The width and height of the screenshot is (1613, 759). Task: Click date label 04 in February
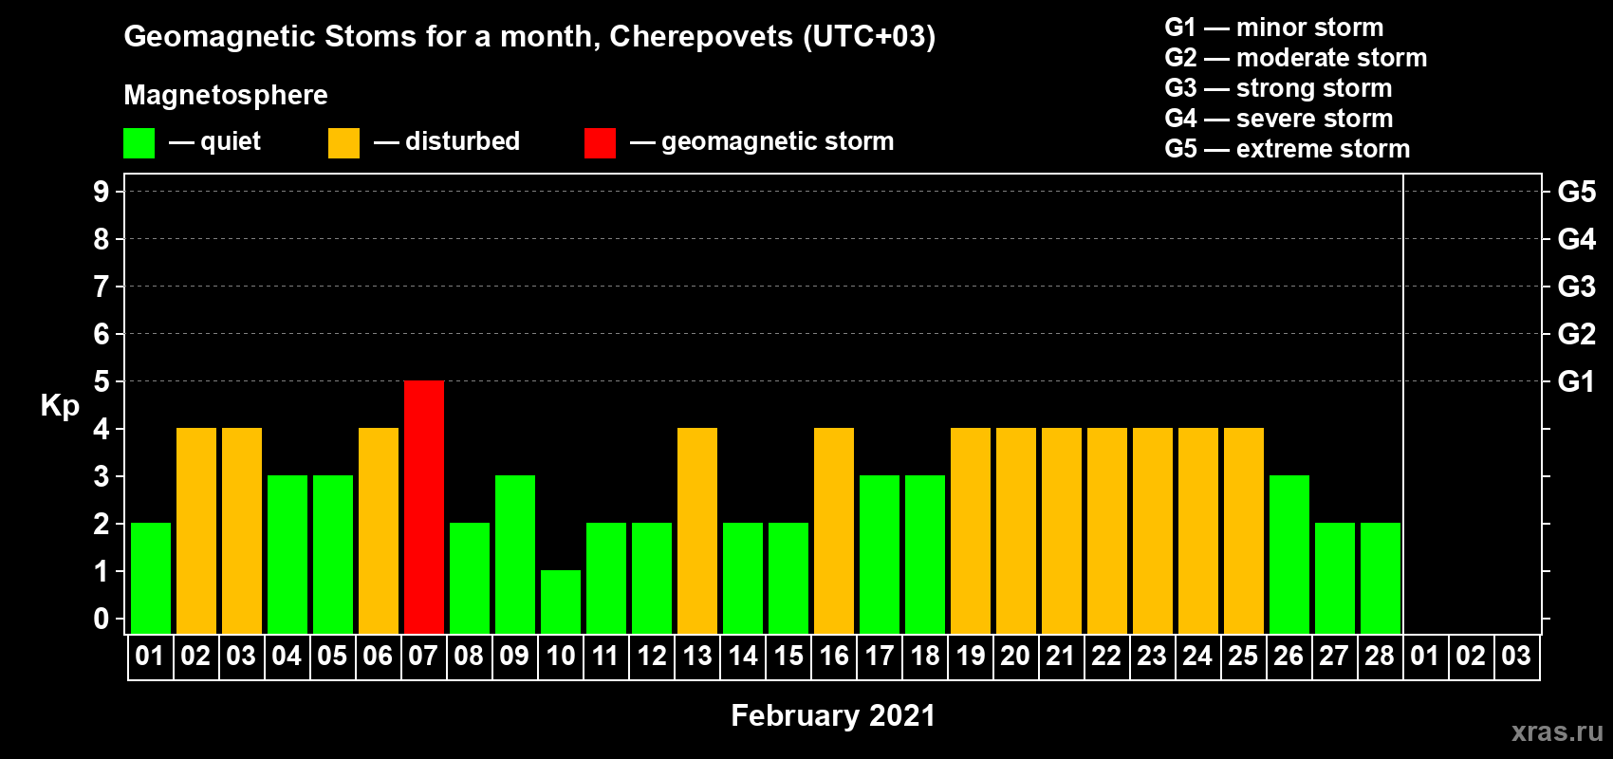(287, 657)
